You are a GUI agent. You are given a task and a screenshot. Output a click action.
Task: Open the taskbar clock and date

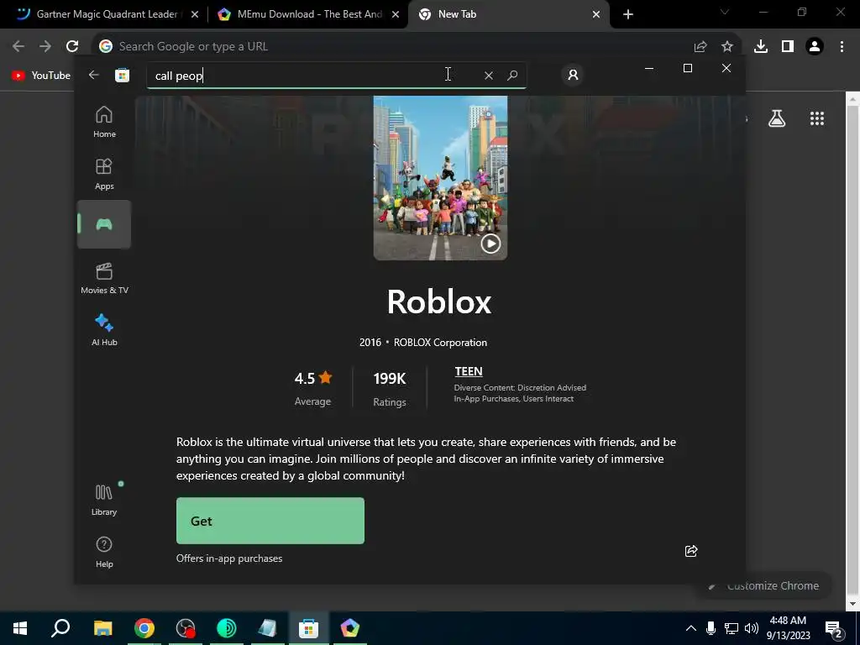point(788,628)
